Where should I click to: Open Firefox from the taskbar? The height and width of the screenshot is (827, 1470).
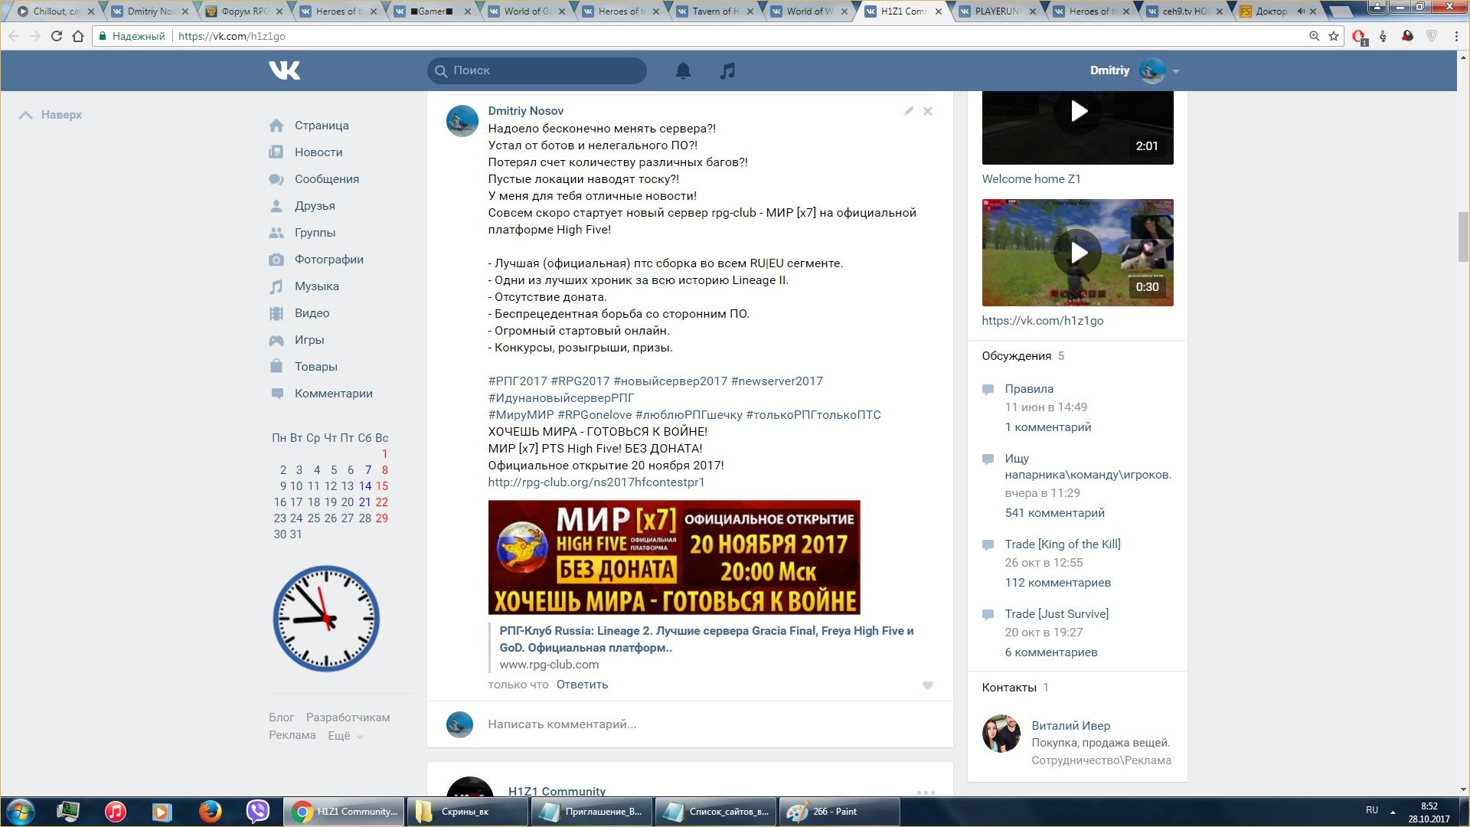(210, 812)
